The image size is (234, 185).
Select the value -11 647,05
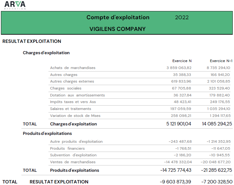point(221,148)
